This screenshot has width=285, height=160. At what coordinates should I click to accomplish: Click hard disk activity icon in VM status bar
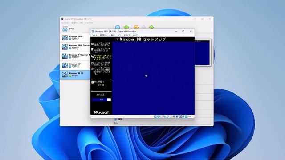[155, 116]
